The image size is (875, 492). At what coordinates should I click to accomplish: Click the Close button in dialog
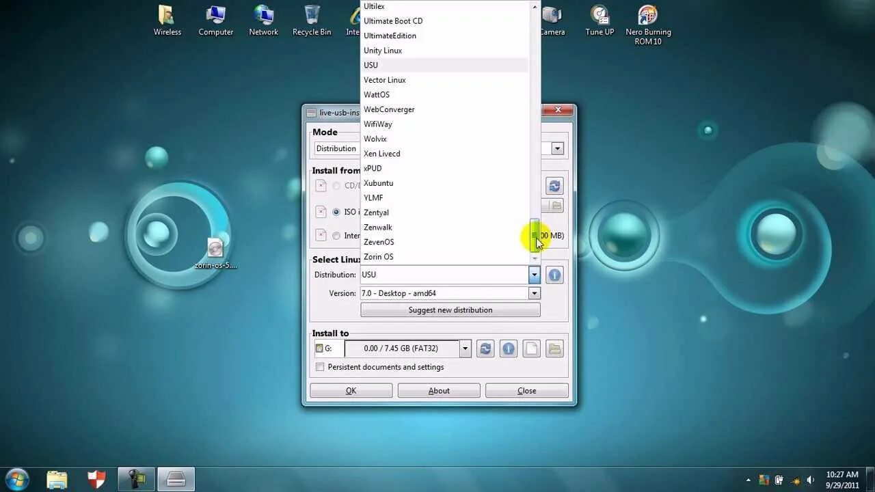coord(526,391)
